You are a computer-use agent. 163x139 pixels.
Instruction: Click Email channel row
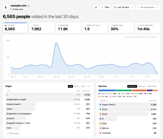coord(128,124)
